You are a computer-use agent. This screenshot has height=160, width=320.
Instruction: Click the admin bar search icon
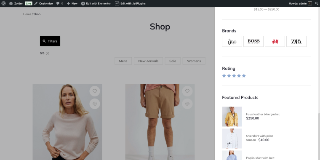tap(317, 3)
